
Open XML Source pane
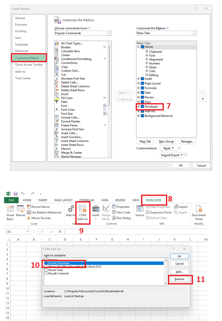point(140,211)
